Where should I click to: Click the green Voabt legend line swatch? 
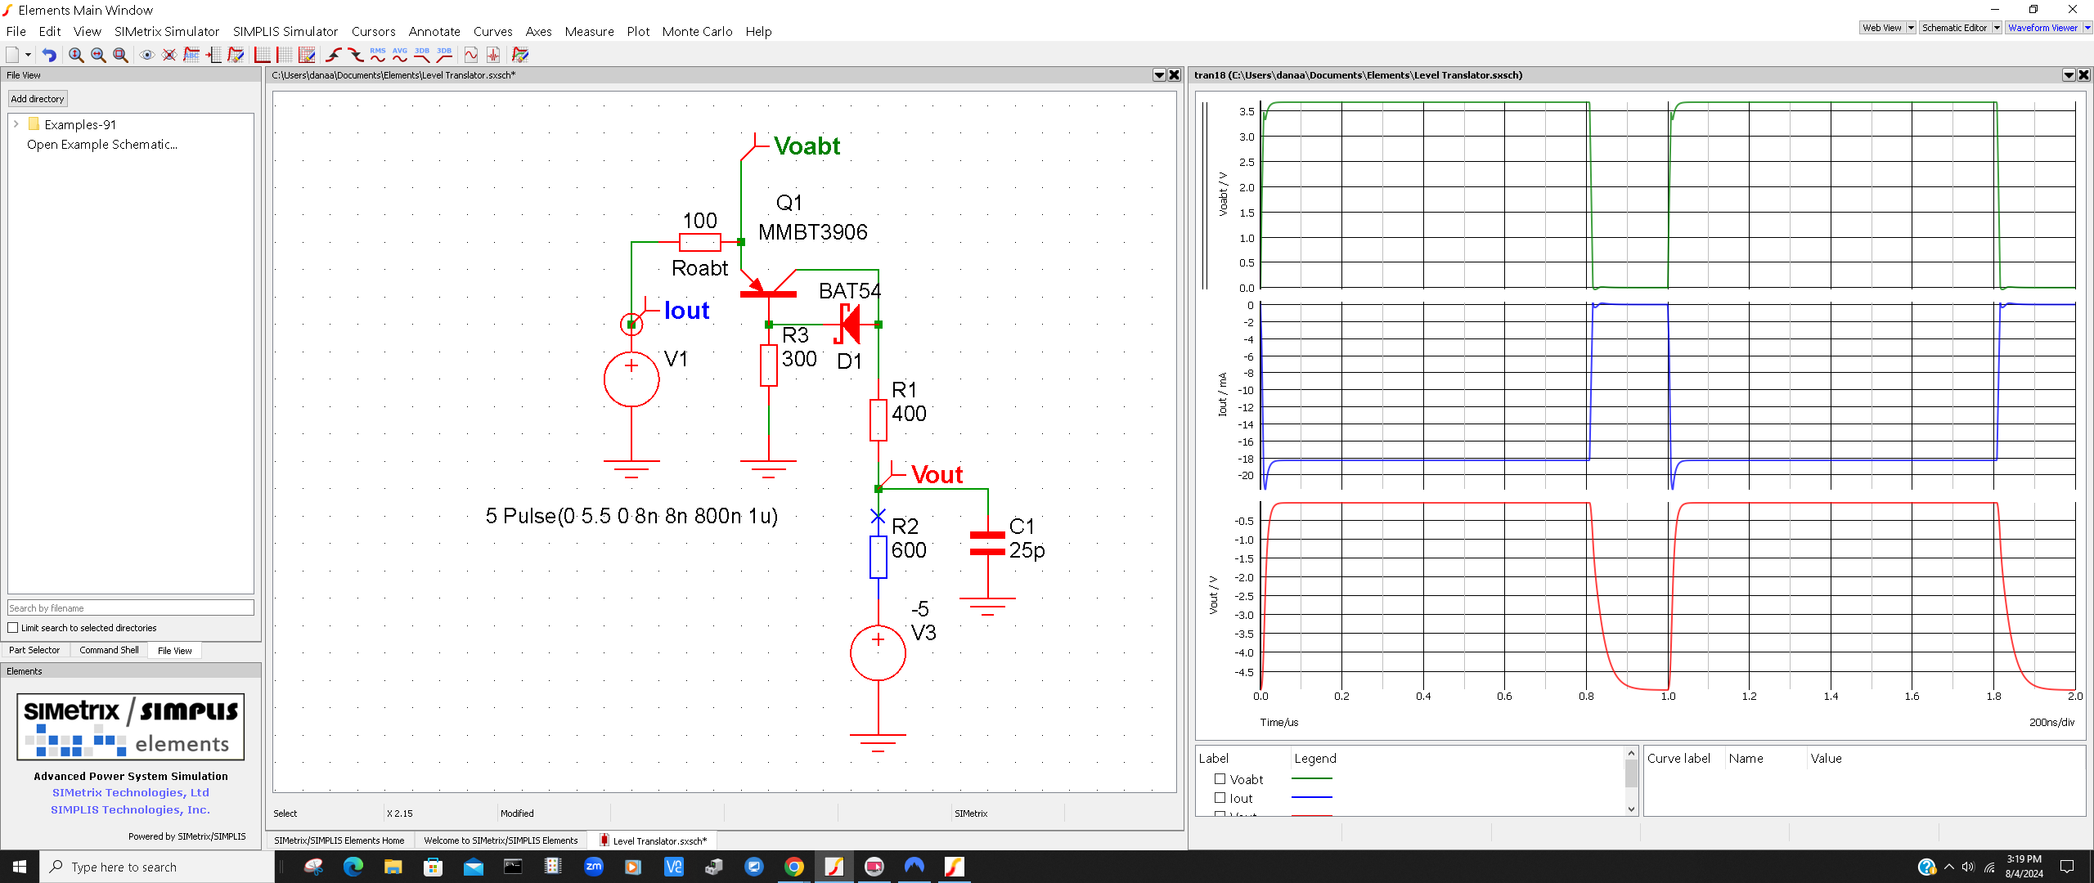(x=1312, y=778)
